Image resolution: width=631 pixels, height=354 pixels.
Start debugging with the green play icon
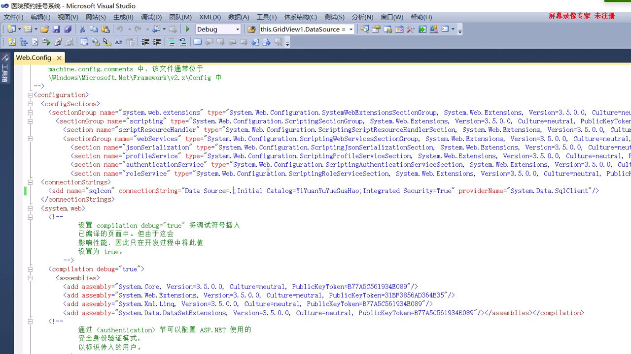coord(187,29)
